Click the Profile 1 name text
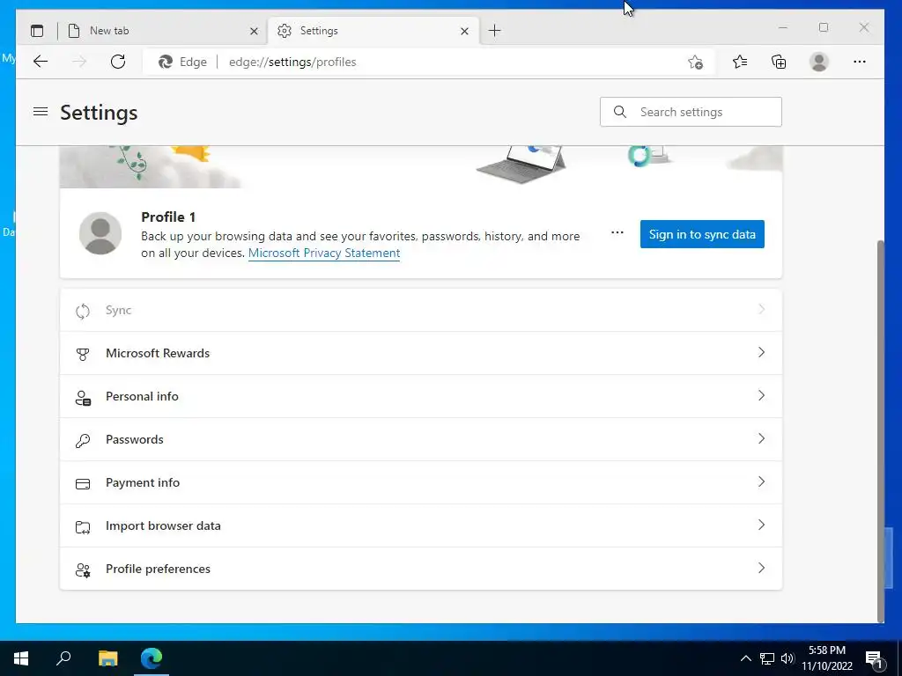Screen dimensions: 902x676 pos(168,217)
